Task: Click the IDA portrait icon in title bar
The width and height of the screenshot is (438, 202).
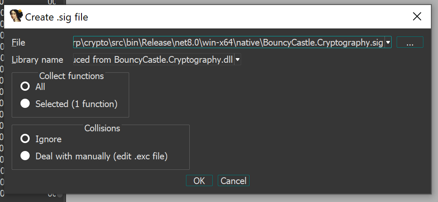Action: (16, 16)
